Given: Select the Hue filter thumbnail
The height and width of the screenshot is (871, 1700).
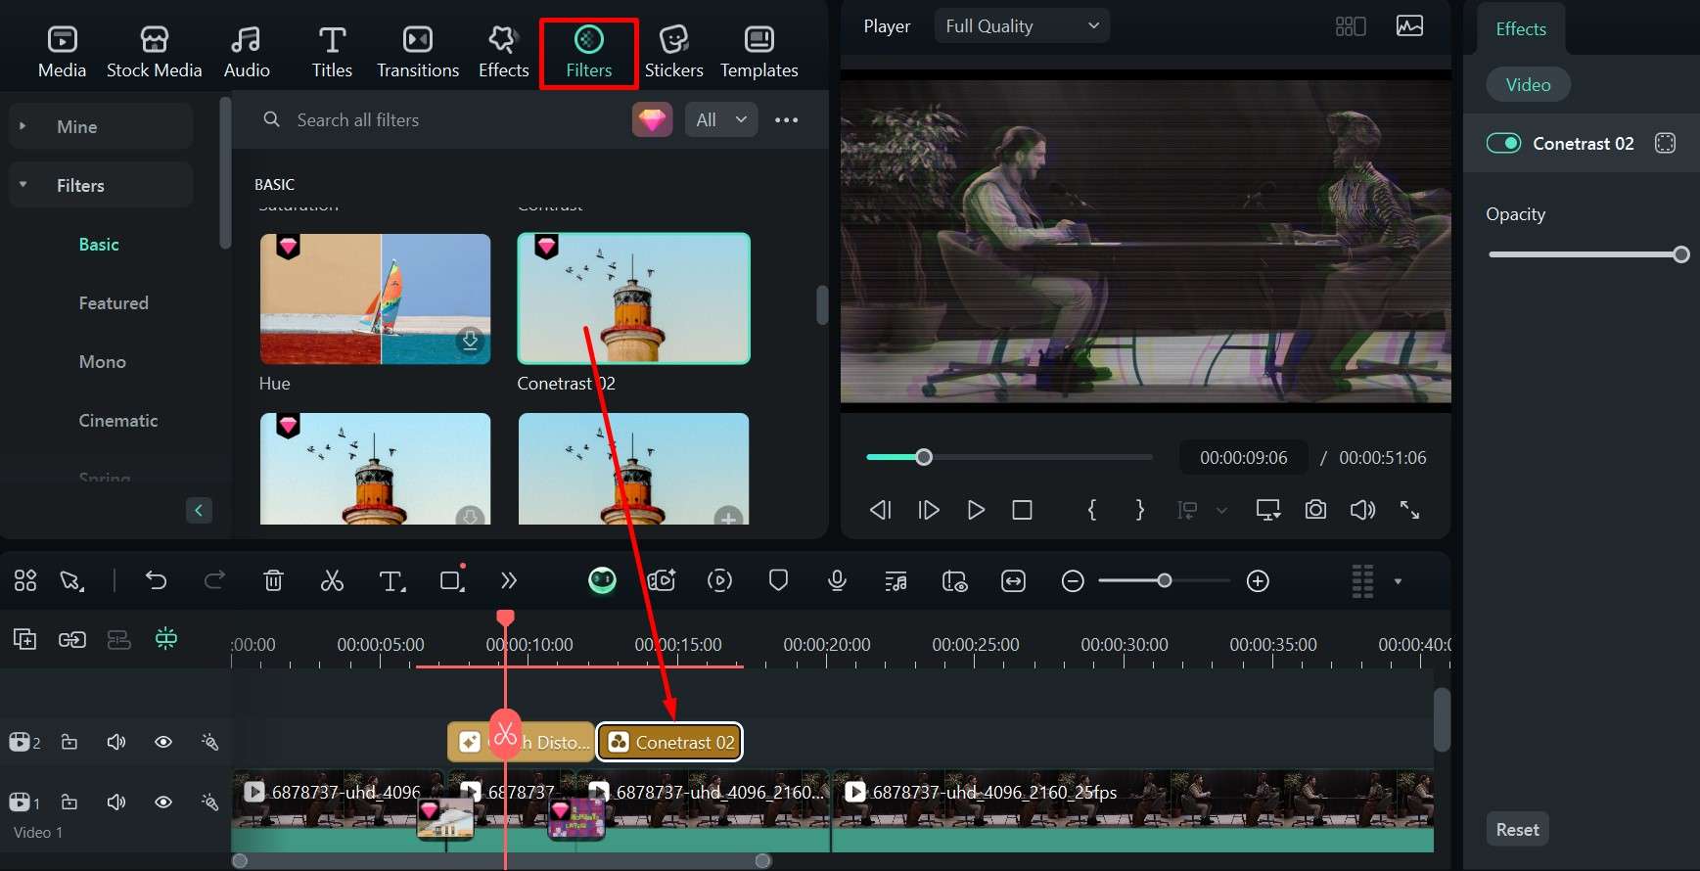Looking at the screenshot, I should 375,298.
